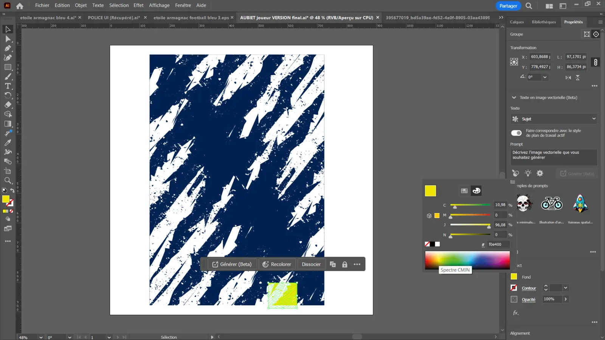605x340 pixels.
Task: Open the zoom level dropdown
Action: [x=41, y=337]
